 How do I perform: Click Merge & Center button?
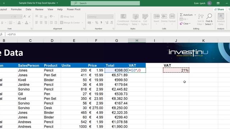point(70,23)
